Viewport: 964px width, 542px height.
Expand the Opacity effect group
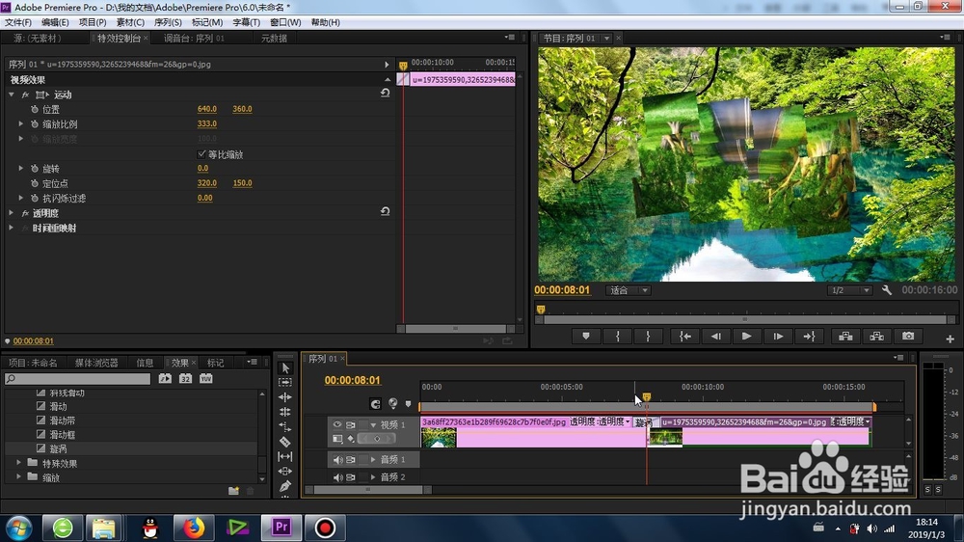(x=11, y=213)
